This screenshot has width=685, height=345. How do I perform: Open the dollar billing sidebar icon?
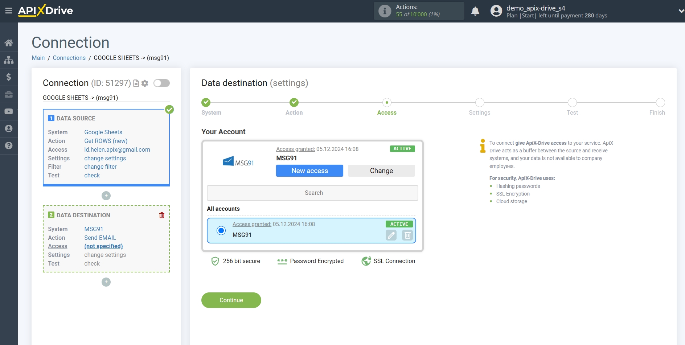(x=9, y=77)
